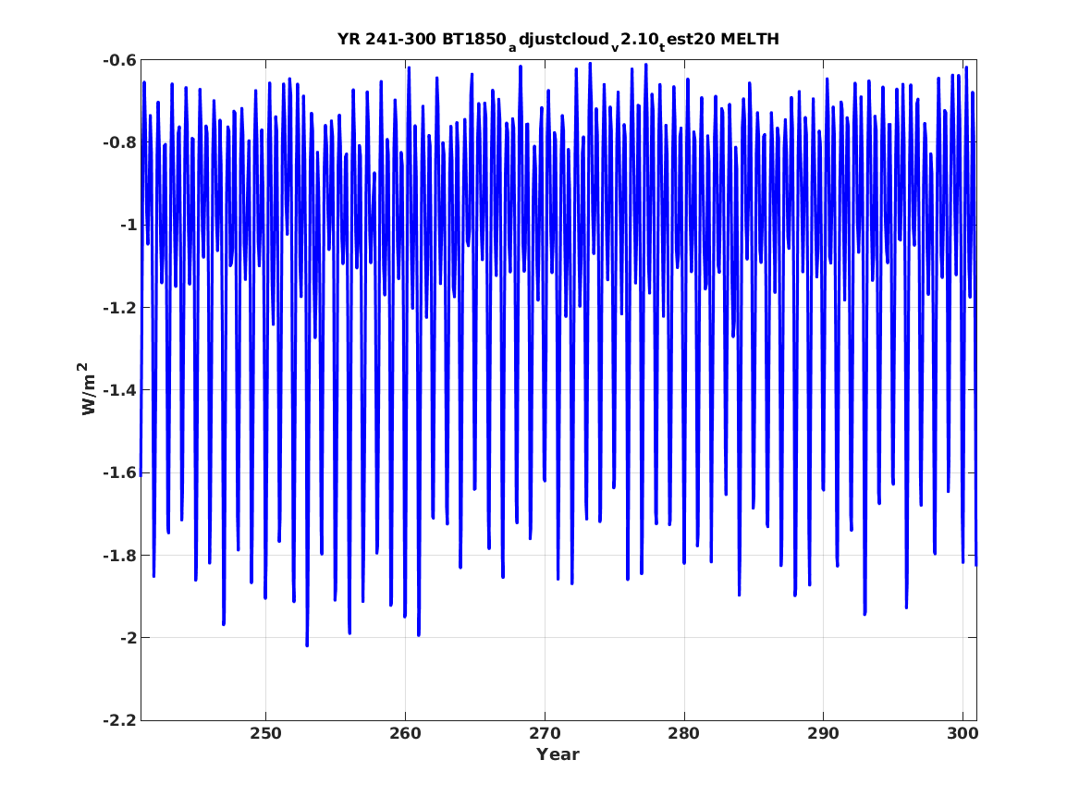Click the y-axis tick label -2.2
The width and height of the screenshot is (1079, 809).
(119, 720)
